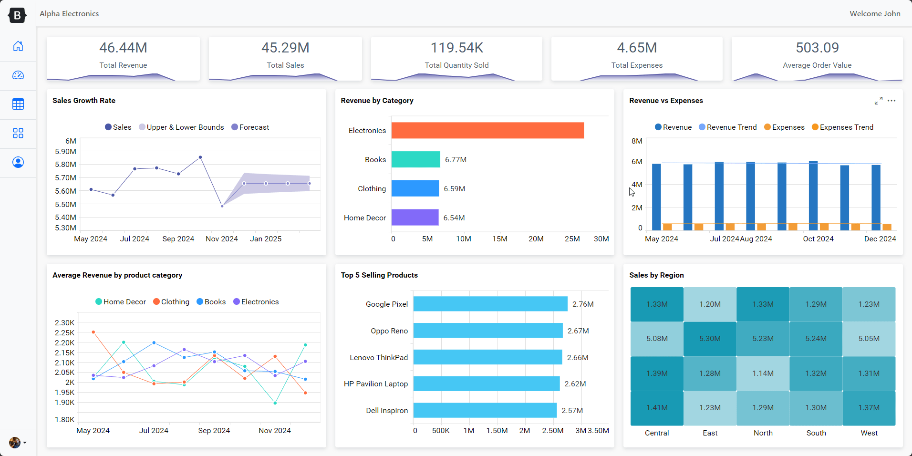Toggle the Revenue legend item
912x456 pixels.
(674, 127)
